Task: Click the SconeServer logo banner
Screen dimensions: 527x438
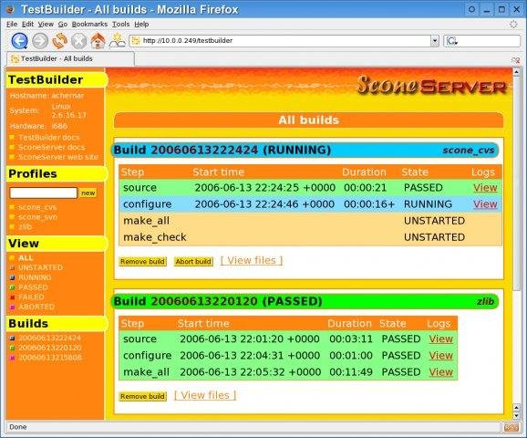Action: 431,85
